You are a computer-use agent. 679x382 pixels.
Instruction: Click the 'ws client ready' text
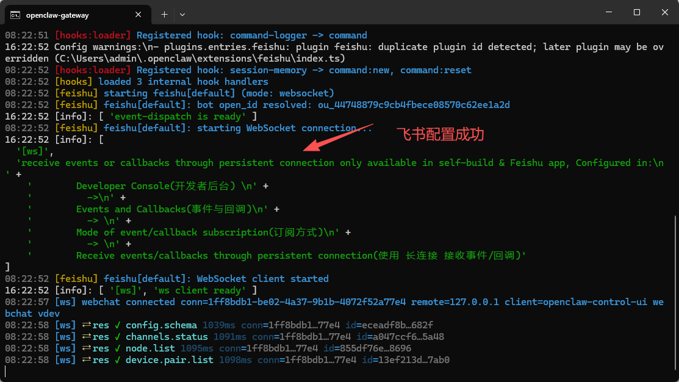point(199,290)
